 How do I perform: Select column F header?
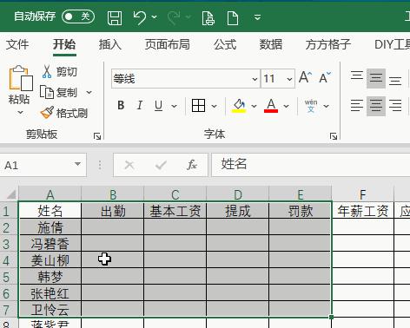click(x=363, y=194)
